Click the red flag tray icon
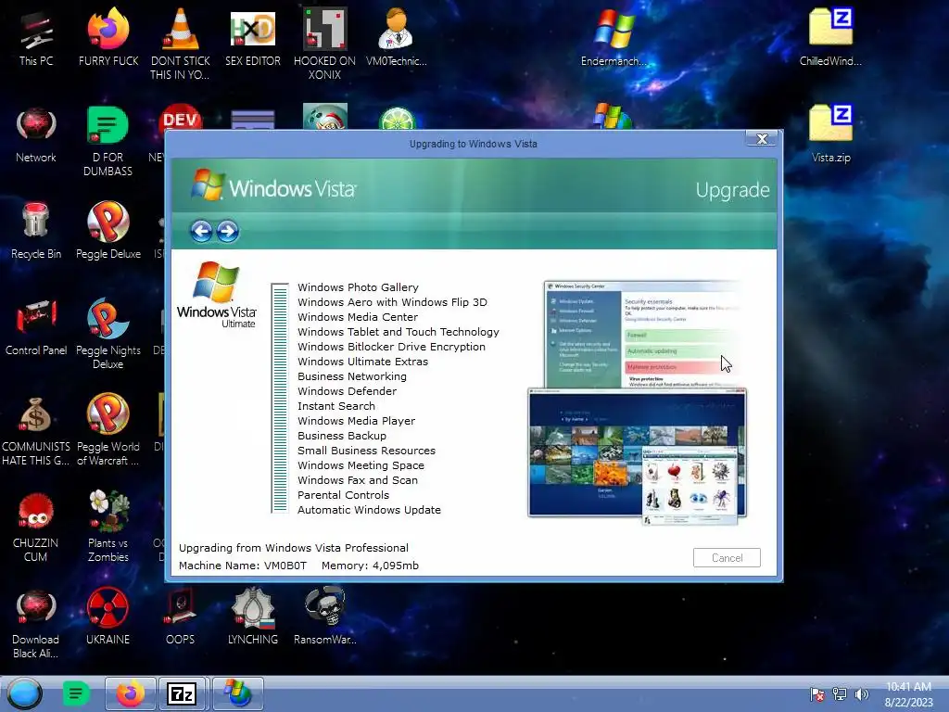 tap(817, 694)
